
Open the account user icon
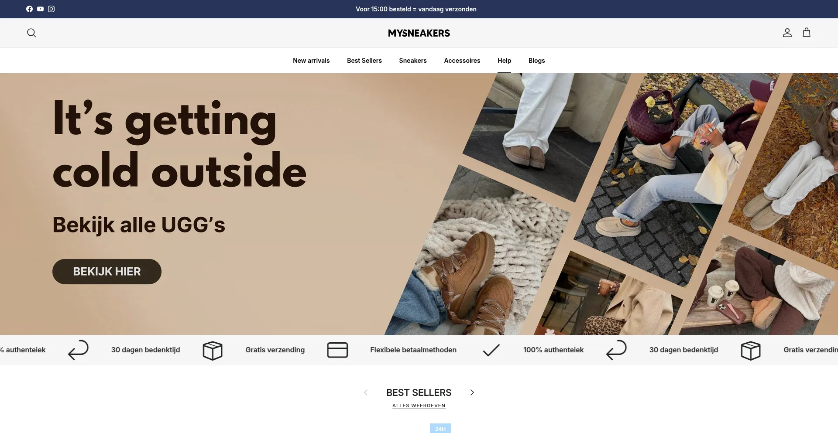(787, 33)
